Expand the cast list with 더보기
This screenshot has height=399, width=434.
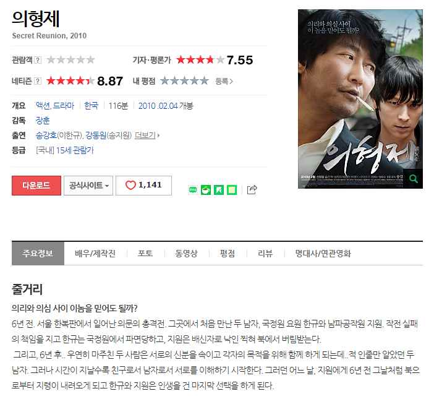tap(147, 135)
